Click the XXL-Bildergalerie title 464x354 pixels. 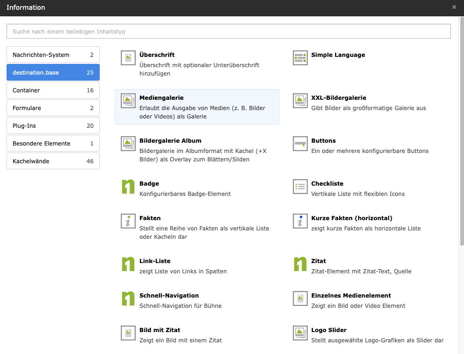[x=339, y=97]
